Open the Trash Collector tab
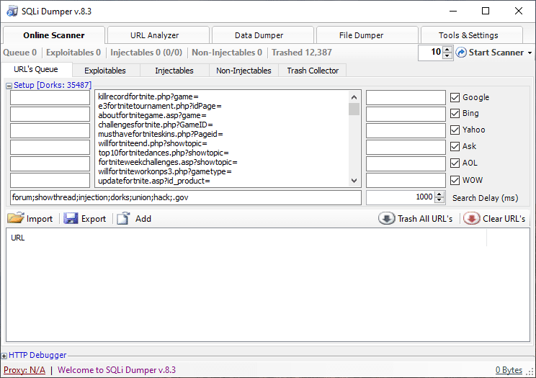536x378 pixels. 313,71
